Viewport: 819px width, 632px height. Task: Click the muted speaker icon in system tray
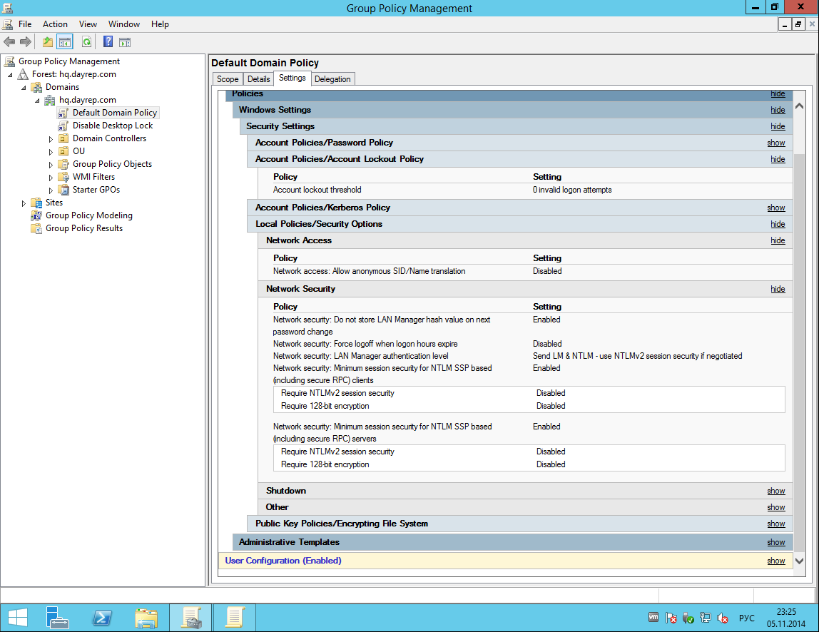coord(722,618)
